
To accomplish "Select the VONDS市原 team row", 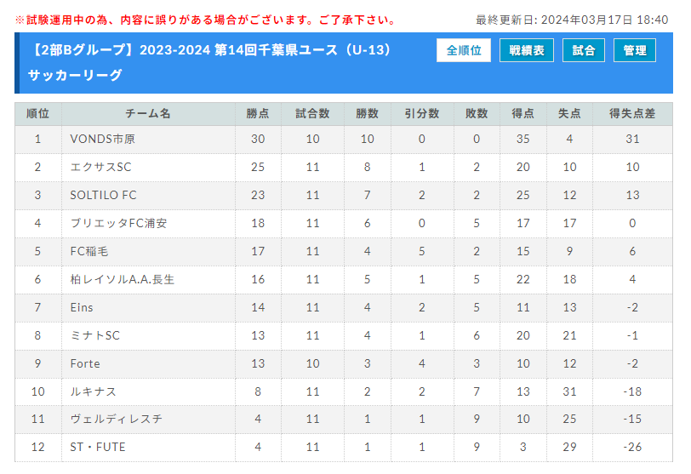I will [343, 140].
